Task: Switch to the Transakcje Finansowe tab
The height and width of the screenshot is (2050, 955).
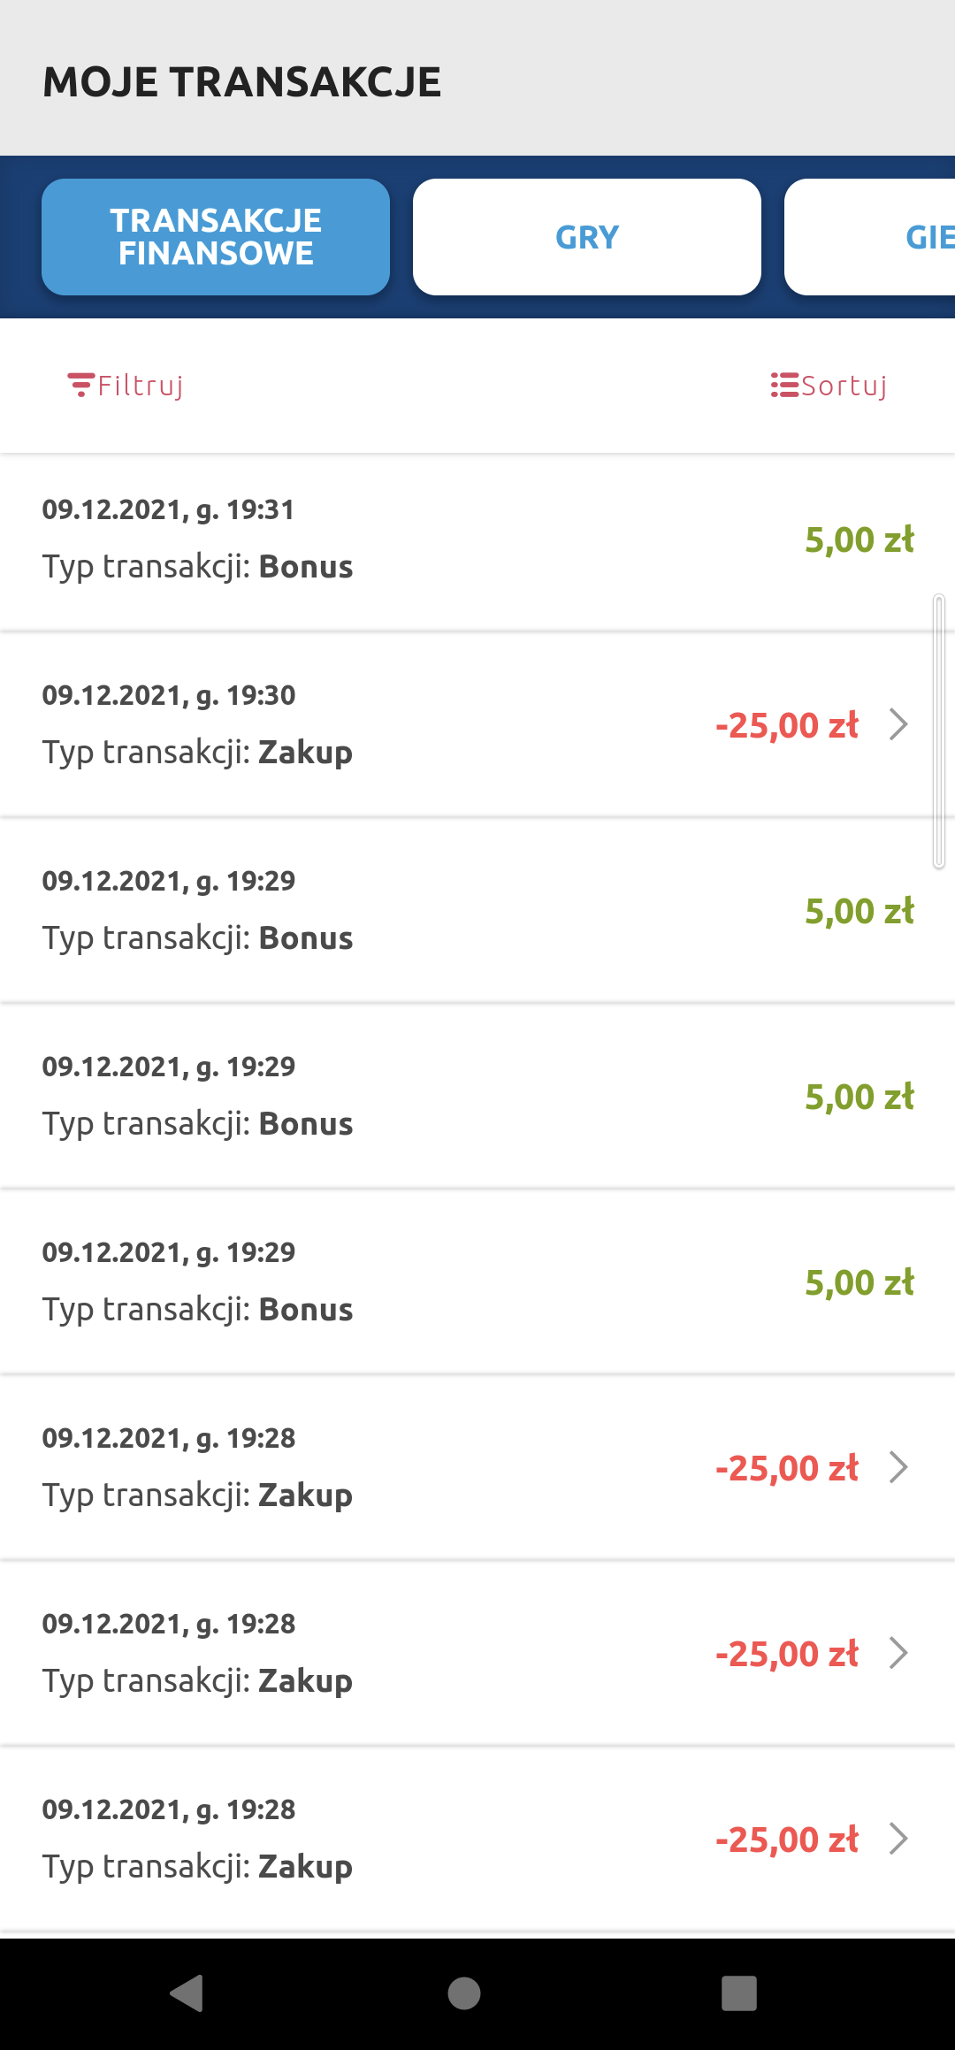Action: [x=216, y=237]
